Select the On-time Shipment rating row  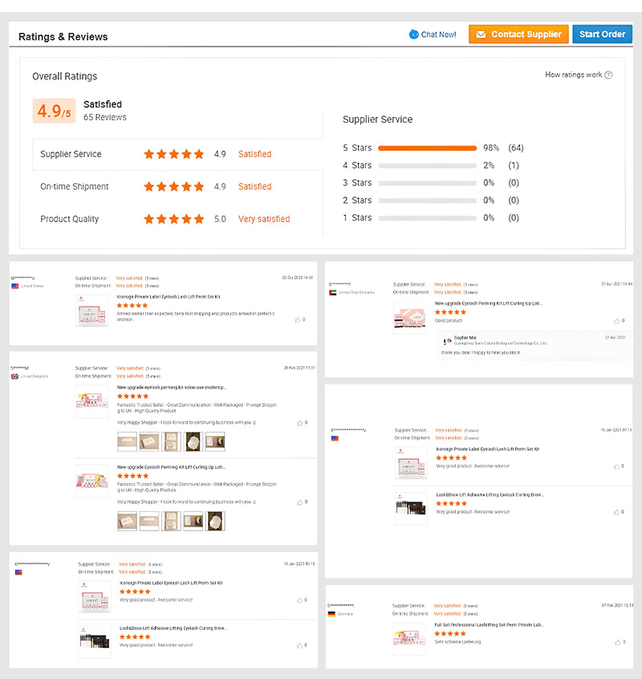(x=177, y=187)
